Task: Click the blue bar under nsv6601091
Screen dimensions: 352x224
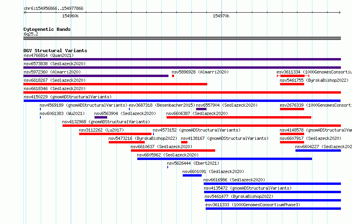Action: pyautogui.click(x=192, y=175)
